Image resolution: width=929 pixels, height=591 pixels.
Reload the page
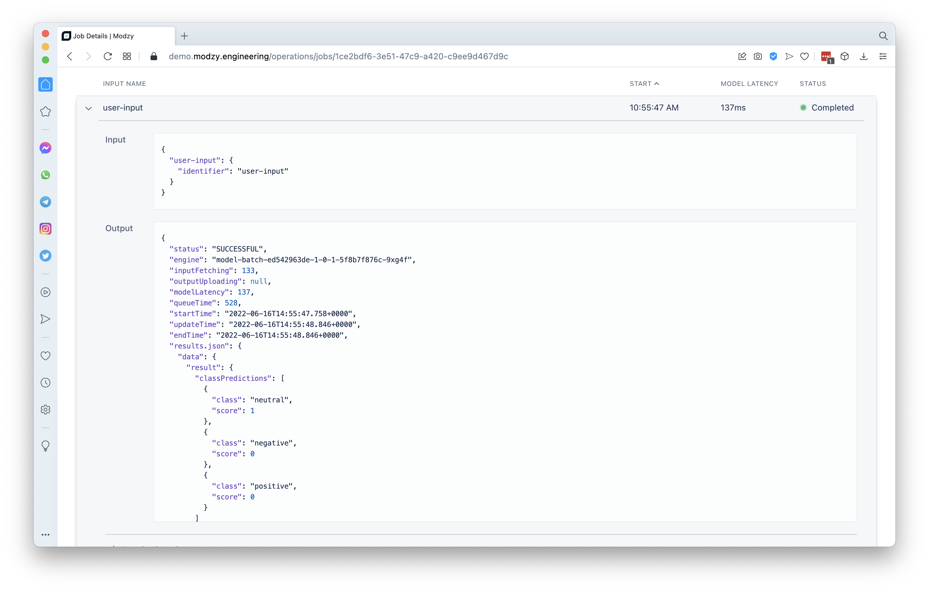click(108, 56)
